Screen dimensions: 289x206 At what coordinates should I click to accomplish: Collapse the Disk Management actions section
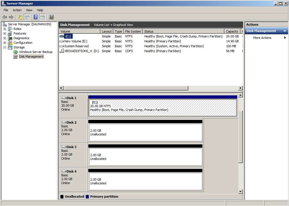point(285,31)
